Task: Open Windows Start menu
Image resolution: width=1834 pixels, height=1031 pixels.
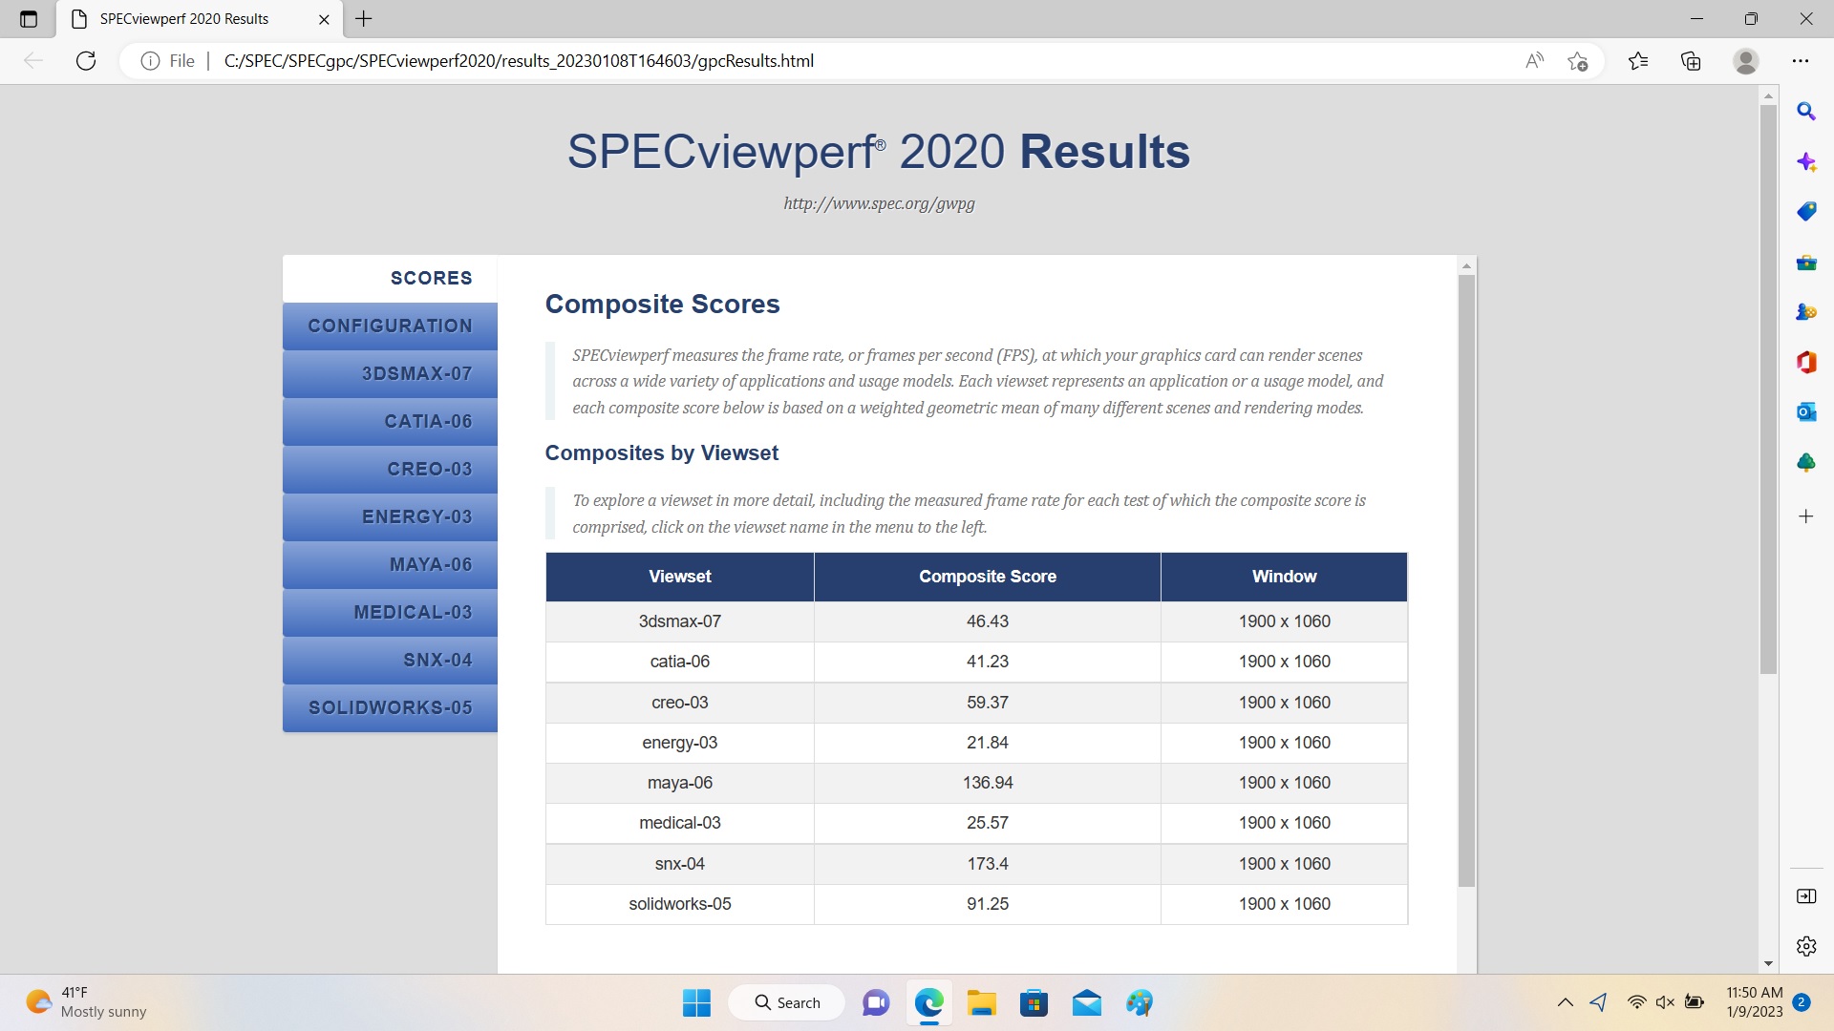Action: tap(696, 1002)
